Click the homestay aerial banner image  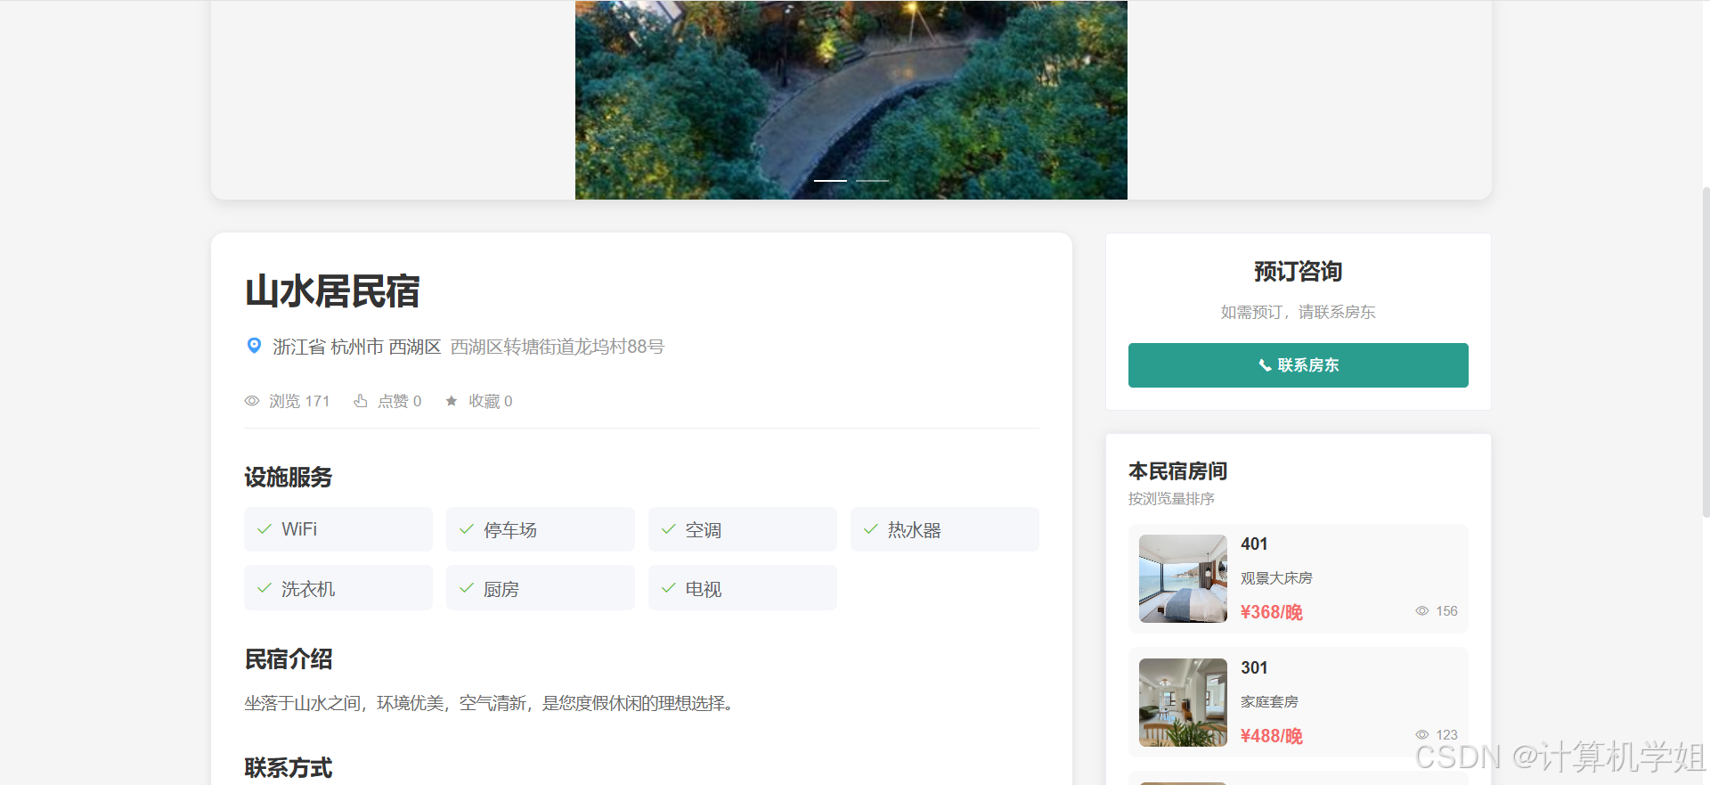[x=851, y=100]
